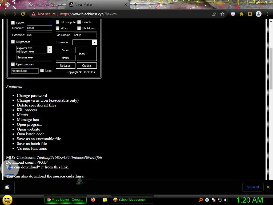Bookmark this page with star icon

222,14
